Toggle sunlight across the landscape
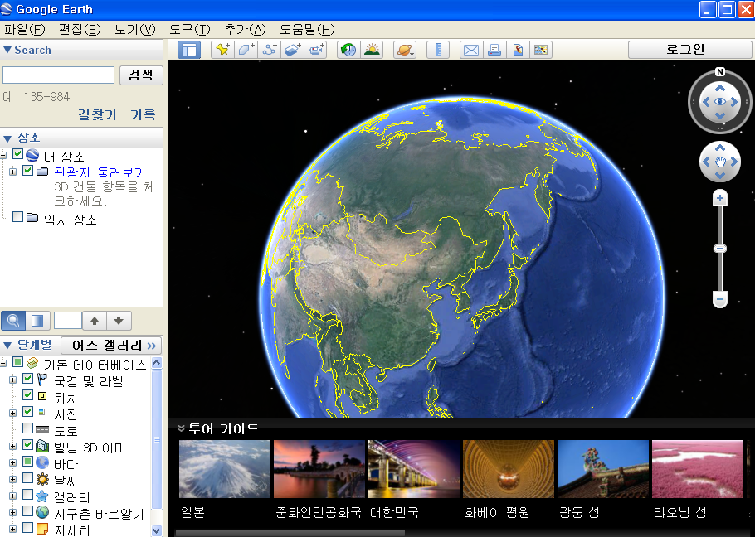Screen dimensions: 755x537 click(372, 50)
